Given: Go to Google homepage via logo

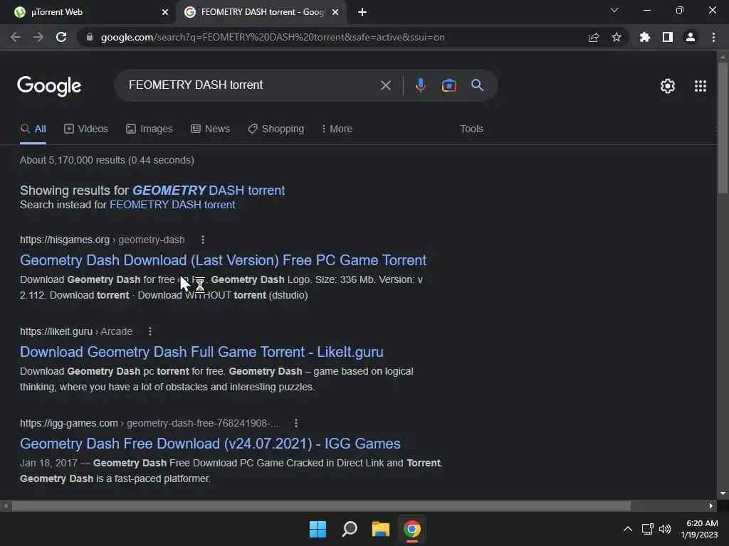Looking at the screenshot, I should (49, 86).
